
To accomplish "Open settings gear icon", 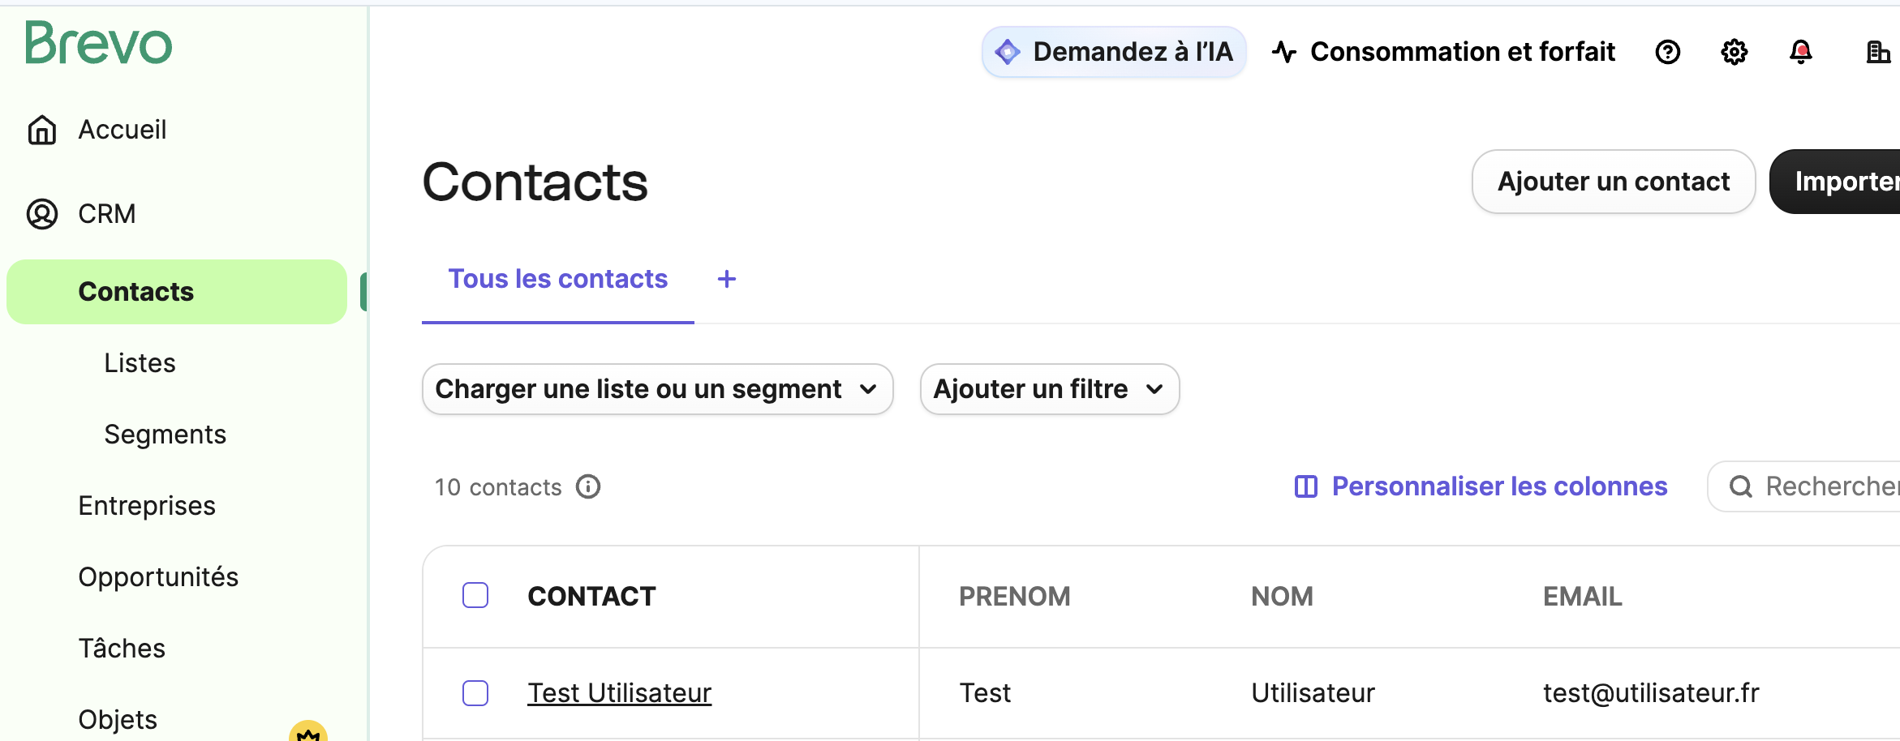I will point(1734,53).
